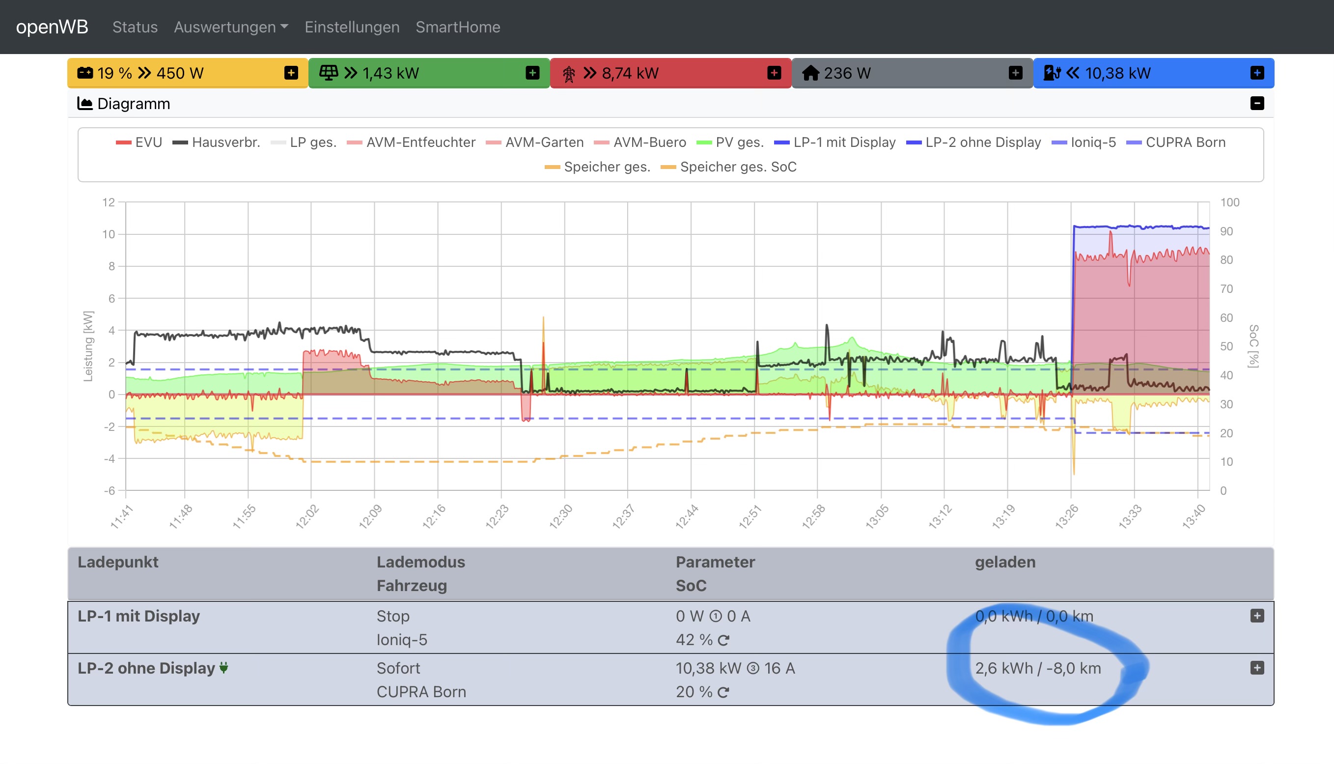Expand LP-2 ohne Display row details
Viewport: 1334px width, 764px height.
point(1257,668)
